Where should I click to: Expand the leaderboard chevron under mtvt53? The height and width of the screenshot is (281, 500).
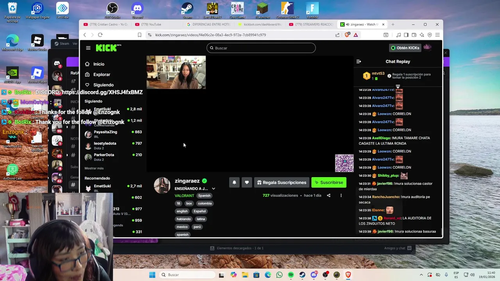point(398,87)
